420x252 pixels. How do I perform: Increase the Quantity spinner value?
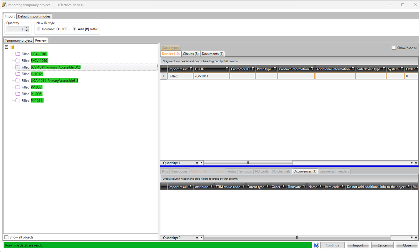[27, 28]
